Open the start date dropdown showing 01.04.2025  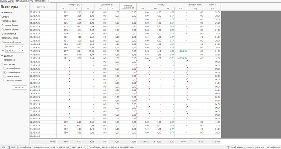(22, 46)
